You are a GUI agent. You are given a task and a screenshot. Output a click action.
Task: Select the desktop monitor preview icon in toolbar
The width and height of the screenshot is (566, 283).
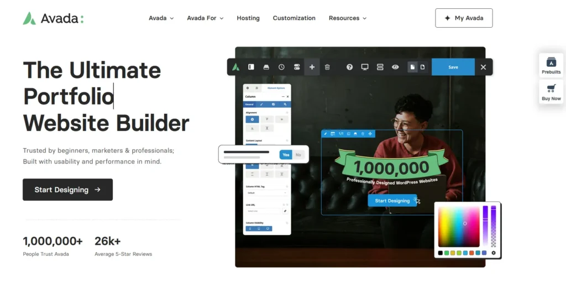coord(365,67)
